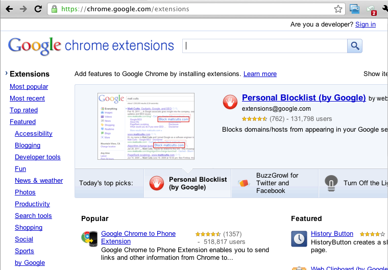Focus the chrome extensions search box
388x270 pixels.
(x=265, y=46)
